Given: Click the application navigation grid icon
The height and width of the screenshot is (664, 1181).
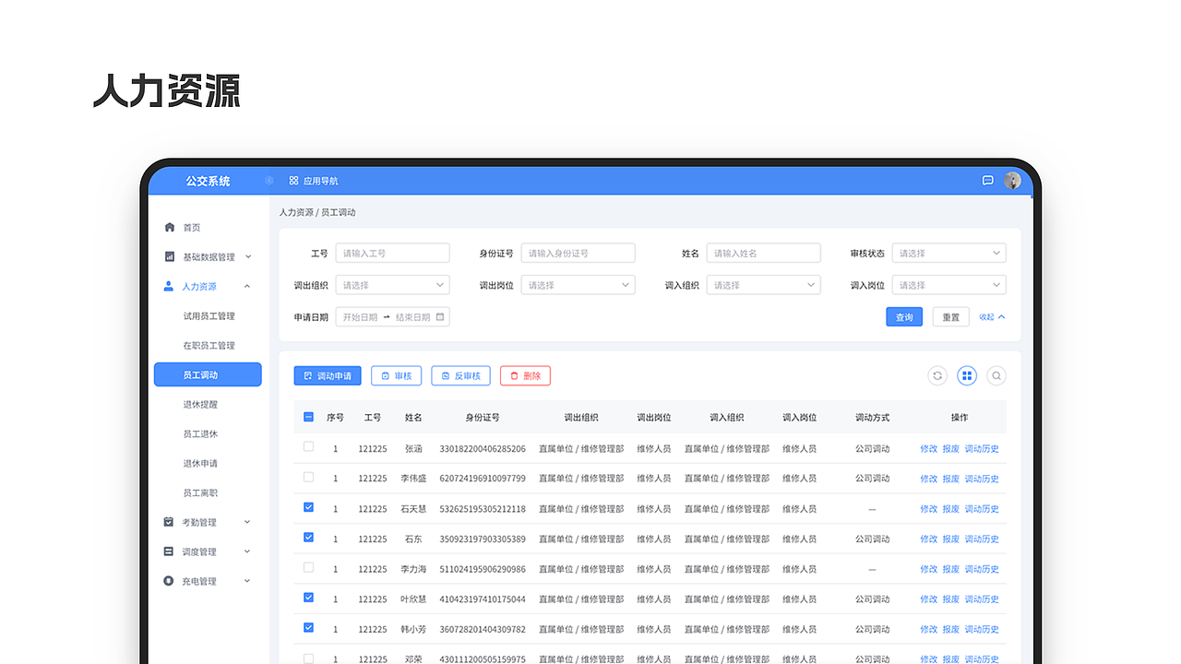Looking at the screenshot, I should (293, 181).
